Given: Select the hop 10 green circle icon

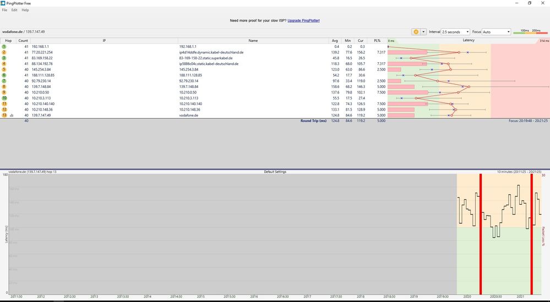Looking at the screenshot, I should (x=4, y=98).
